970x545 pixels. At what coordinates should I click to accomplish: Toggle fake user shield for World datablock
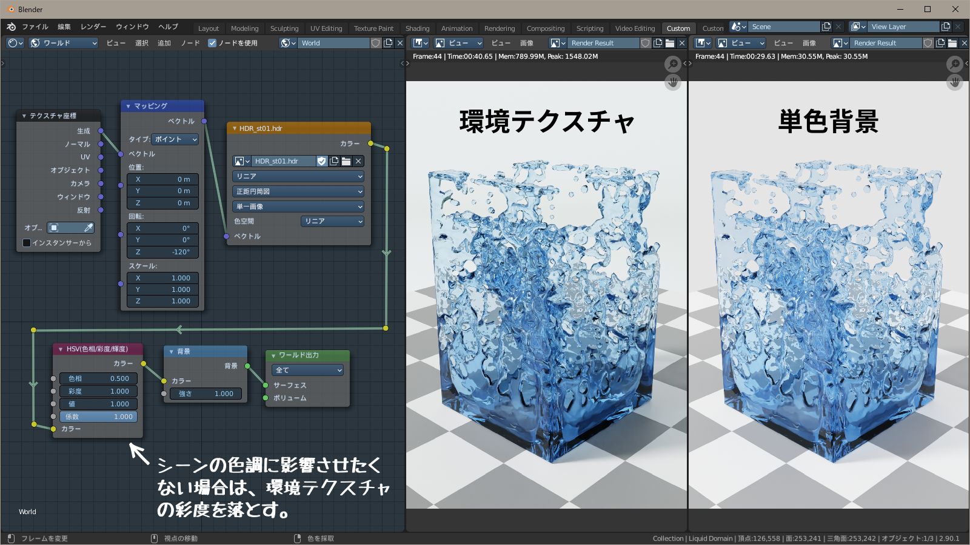point(376,43)
